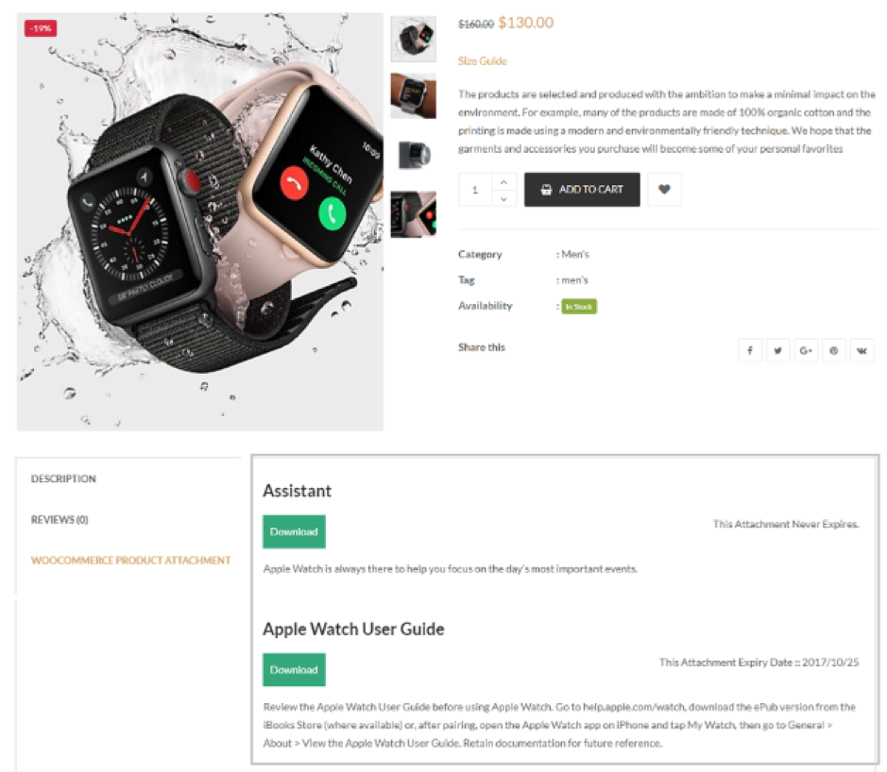Select the wrist-worn watch thumbnail
The height and width of the screenshot is (772, 887).
coord(414,95)
